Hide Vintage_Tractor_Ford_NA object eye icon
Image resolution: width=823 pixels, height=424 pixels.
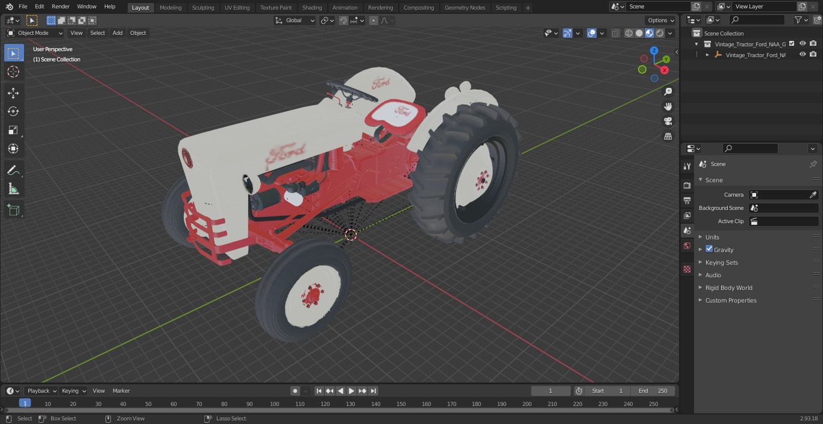click(x=803, y=55)
